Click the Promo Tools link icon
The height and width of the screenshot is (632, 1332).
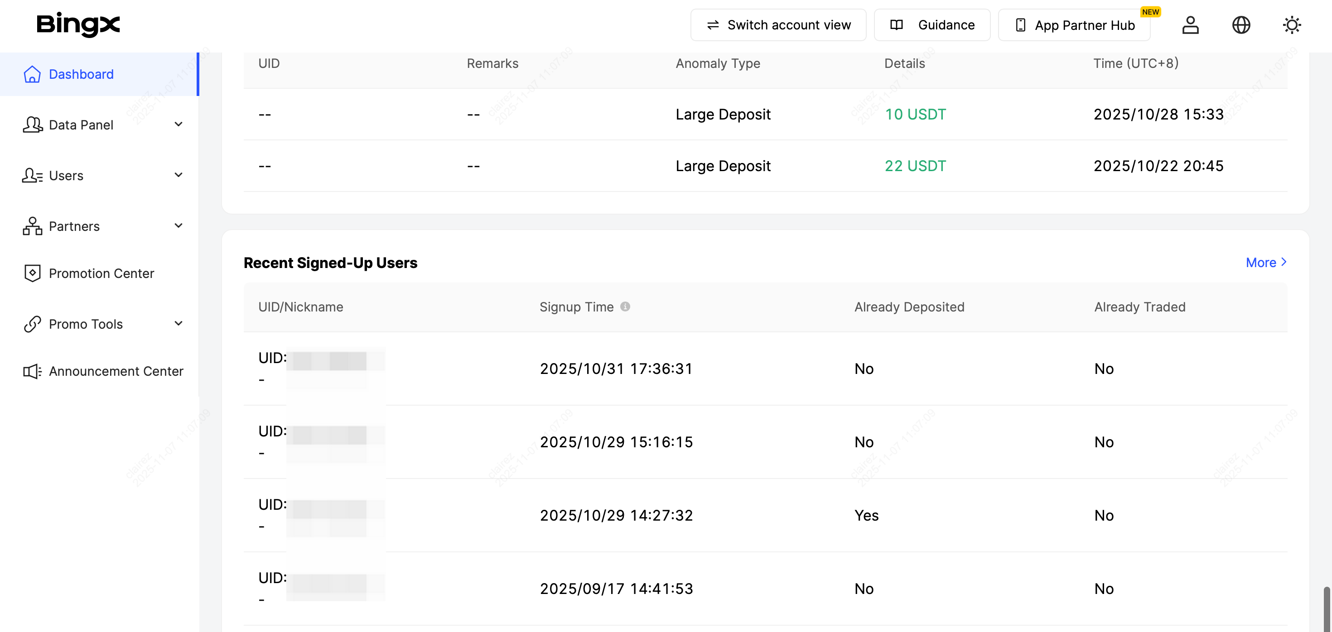32,324
